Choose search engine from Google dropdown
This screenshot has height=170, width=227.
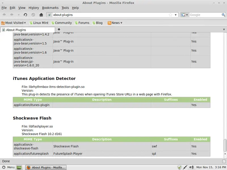[x=185, y=15]
